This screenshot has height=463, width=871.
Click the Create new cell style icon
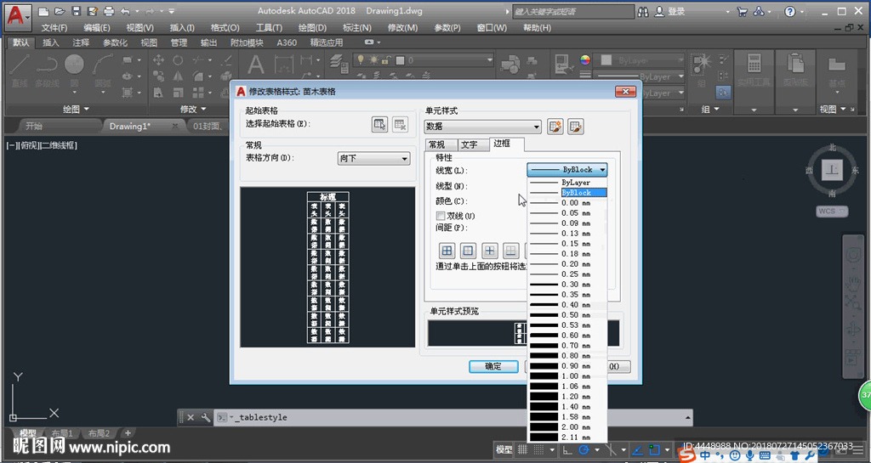click(555, 127)
